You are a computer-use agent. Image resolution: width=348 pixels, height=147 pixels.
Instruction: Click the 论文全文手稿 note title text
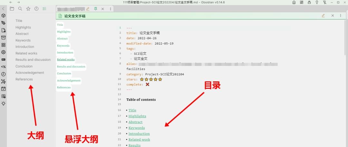[75, 16]
